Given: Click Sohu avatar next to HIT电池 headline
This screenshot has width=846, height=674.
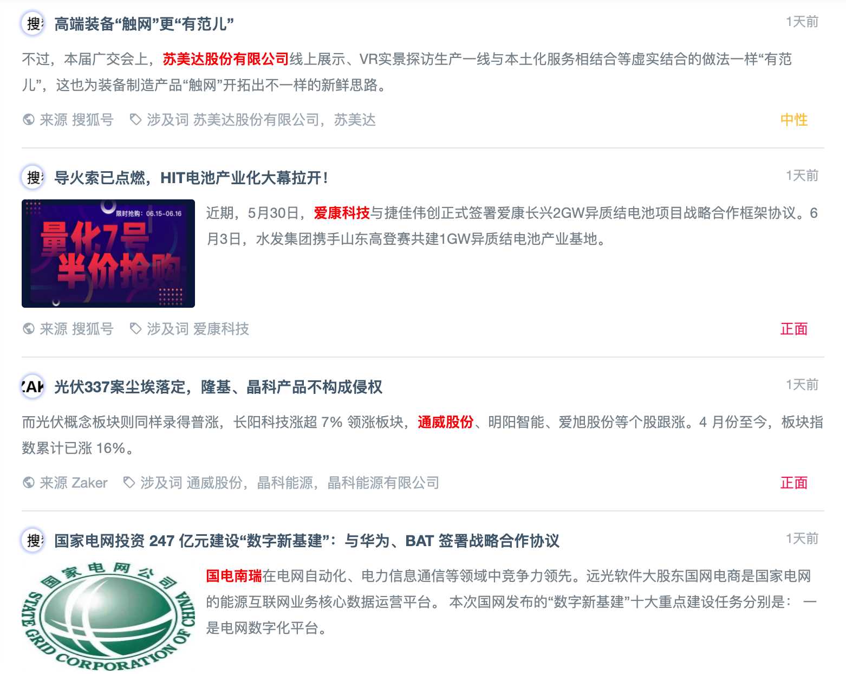Looking at the screenshot, I should click(32, 177).
